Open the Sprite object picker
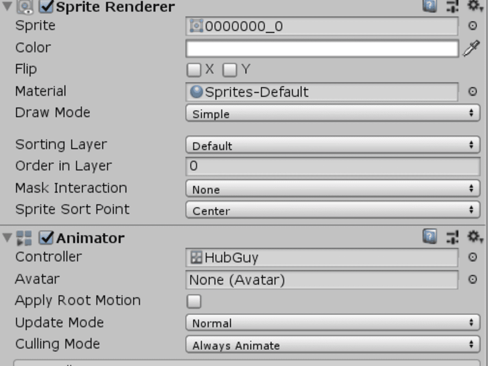488x366 pixels. tap(473, 26)
